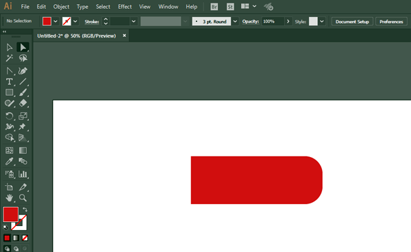Select the Type tool
The width and height of the screenshot is (411, 252).
pyautogui.click(x=9, y=82)
